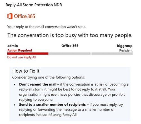Click Consider trying one of the following options
The image size is (141, 124).
point(49,77)
